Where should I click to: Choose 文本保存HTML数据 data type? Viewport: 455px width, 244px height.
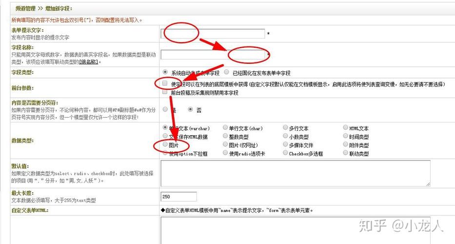tap(165, 136)
